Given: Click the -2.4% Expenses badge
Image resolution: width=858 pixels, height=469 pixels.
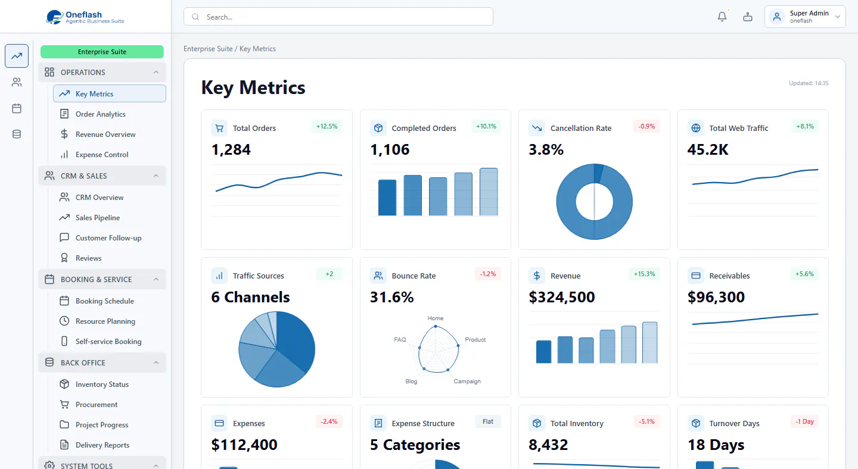Looking at the screenshot, I should (329, 421).
